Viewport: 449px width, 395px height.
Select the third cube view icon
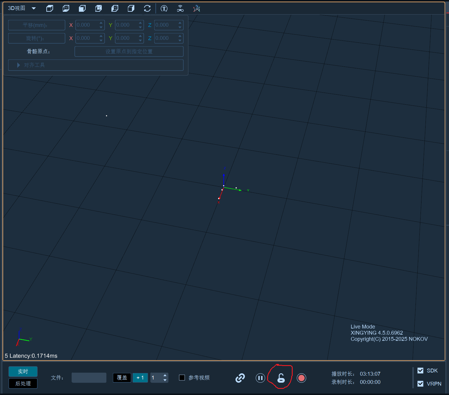(82, 8)
